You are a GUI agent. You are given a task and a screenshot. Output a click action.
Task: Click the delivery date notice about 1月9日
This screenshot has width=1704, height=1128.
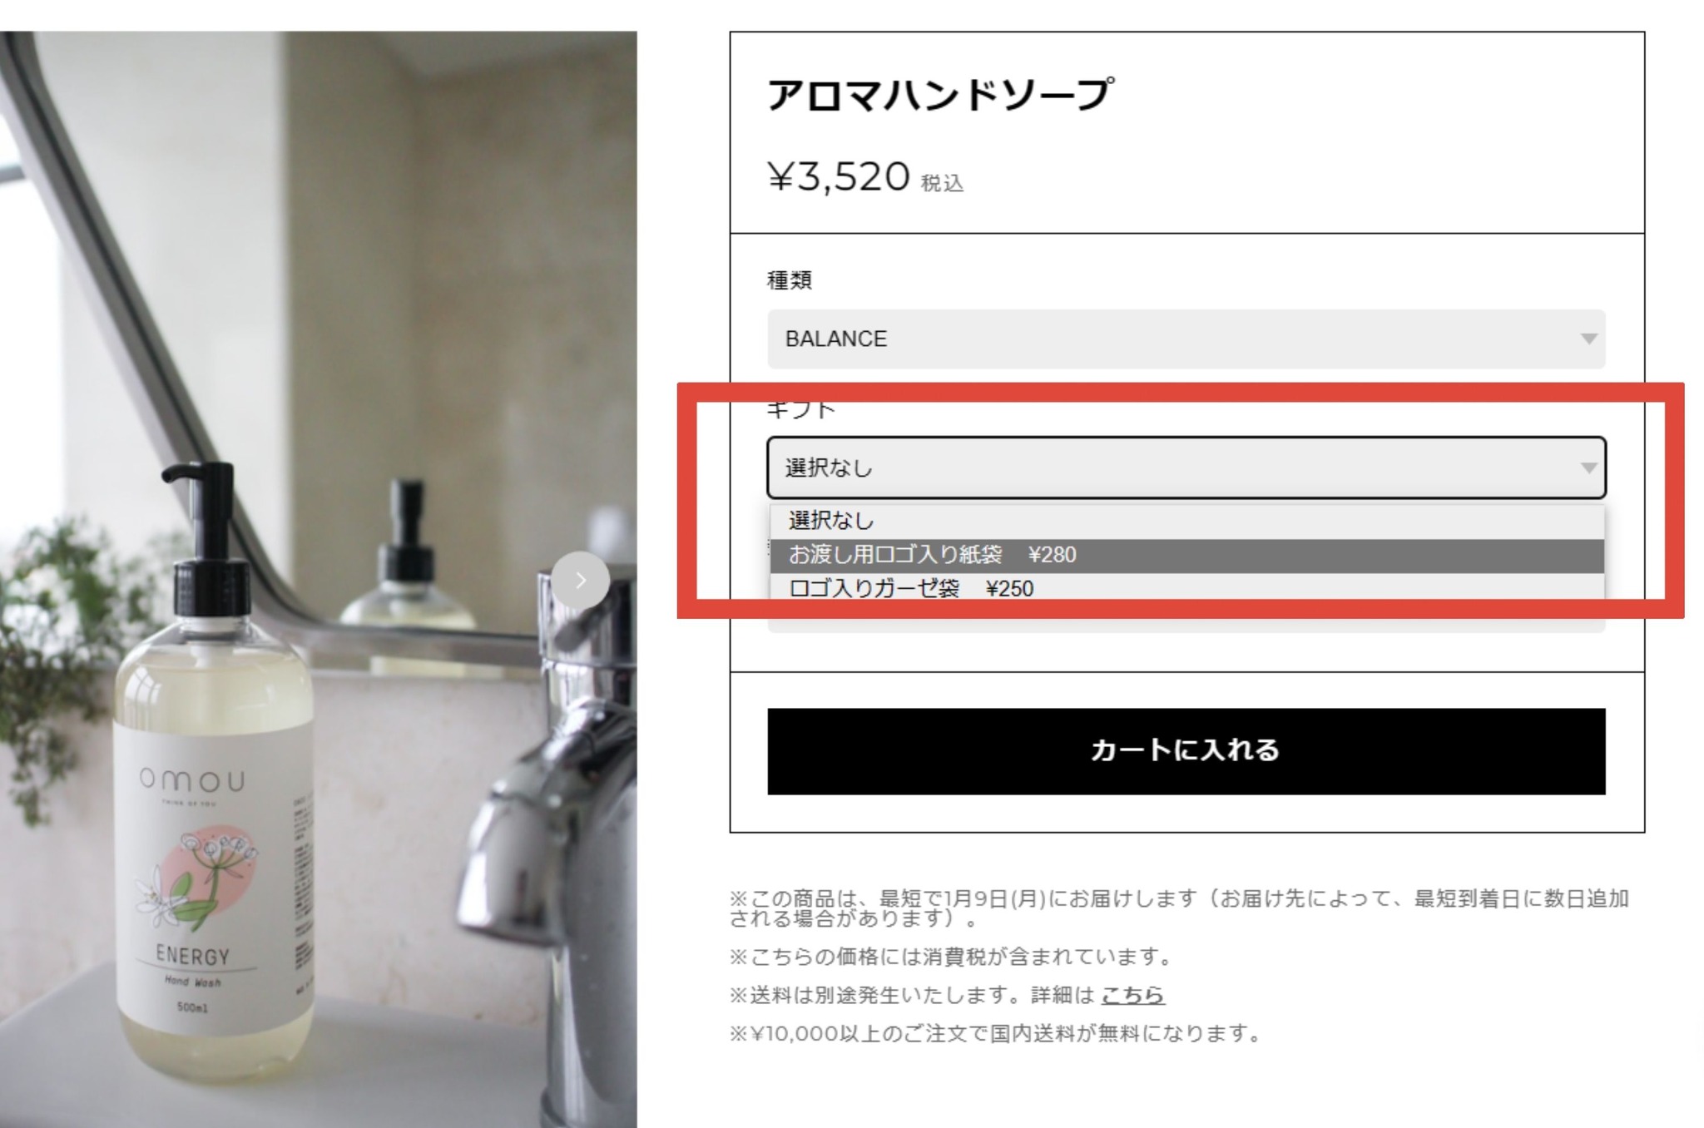click(1179, 908)
